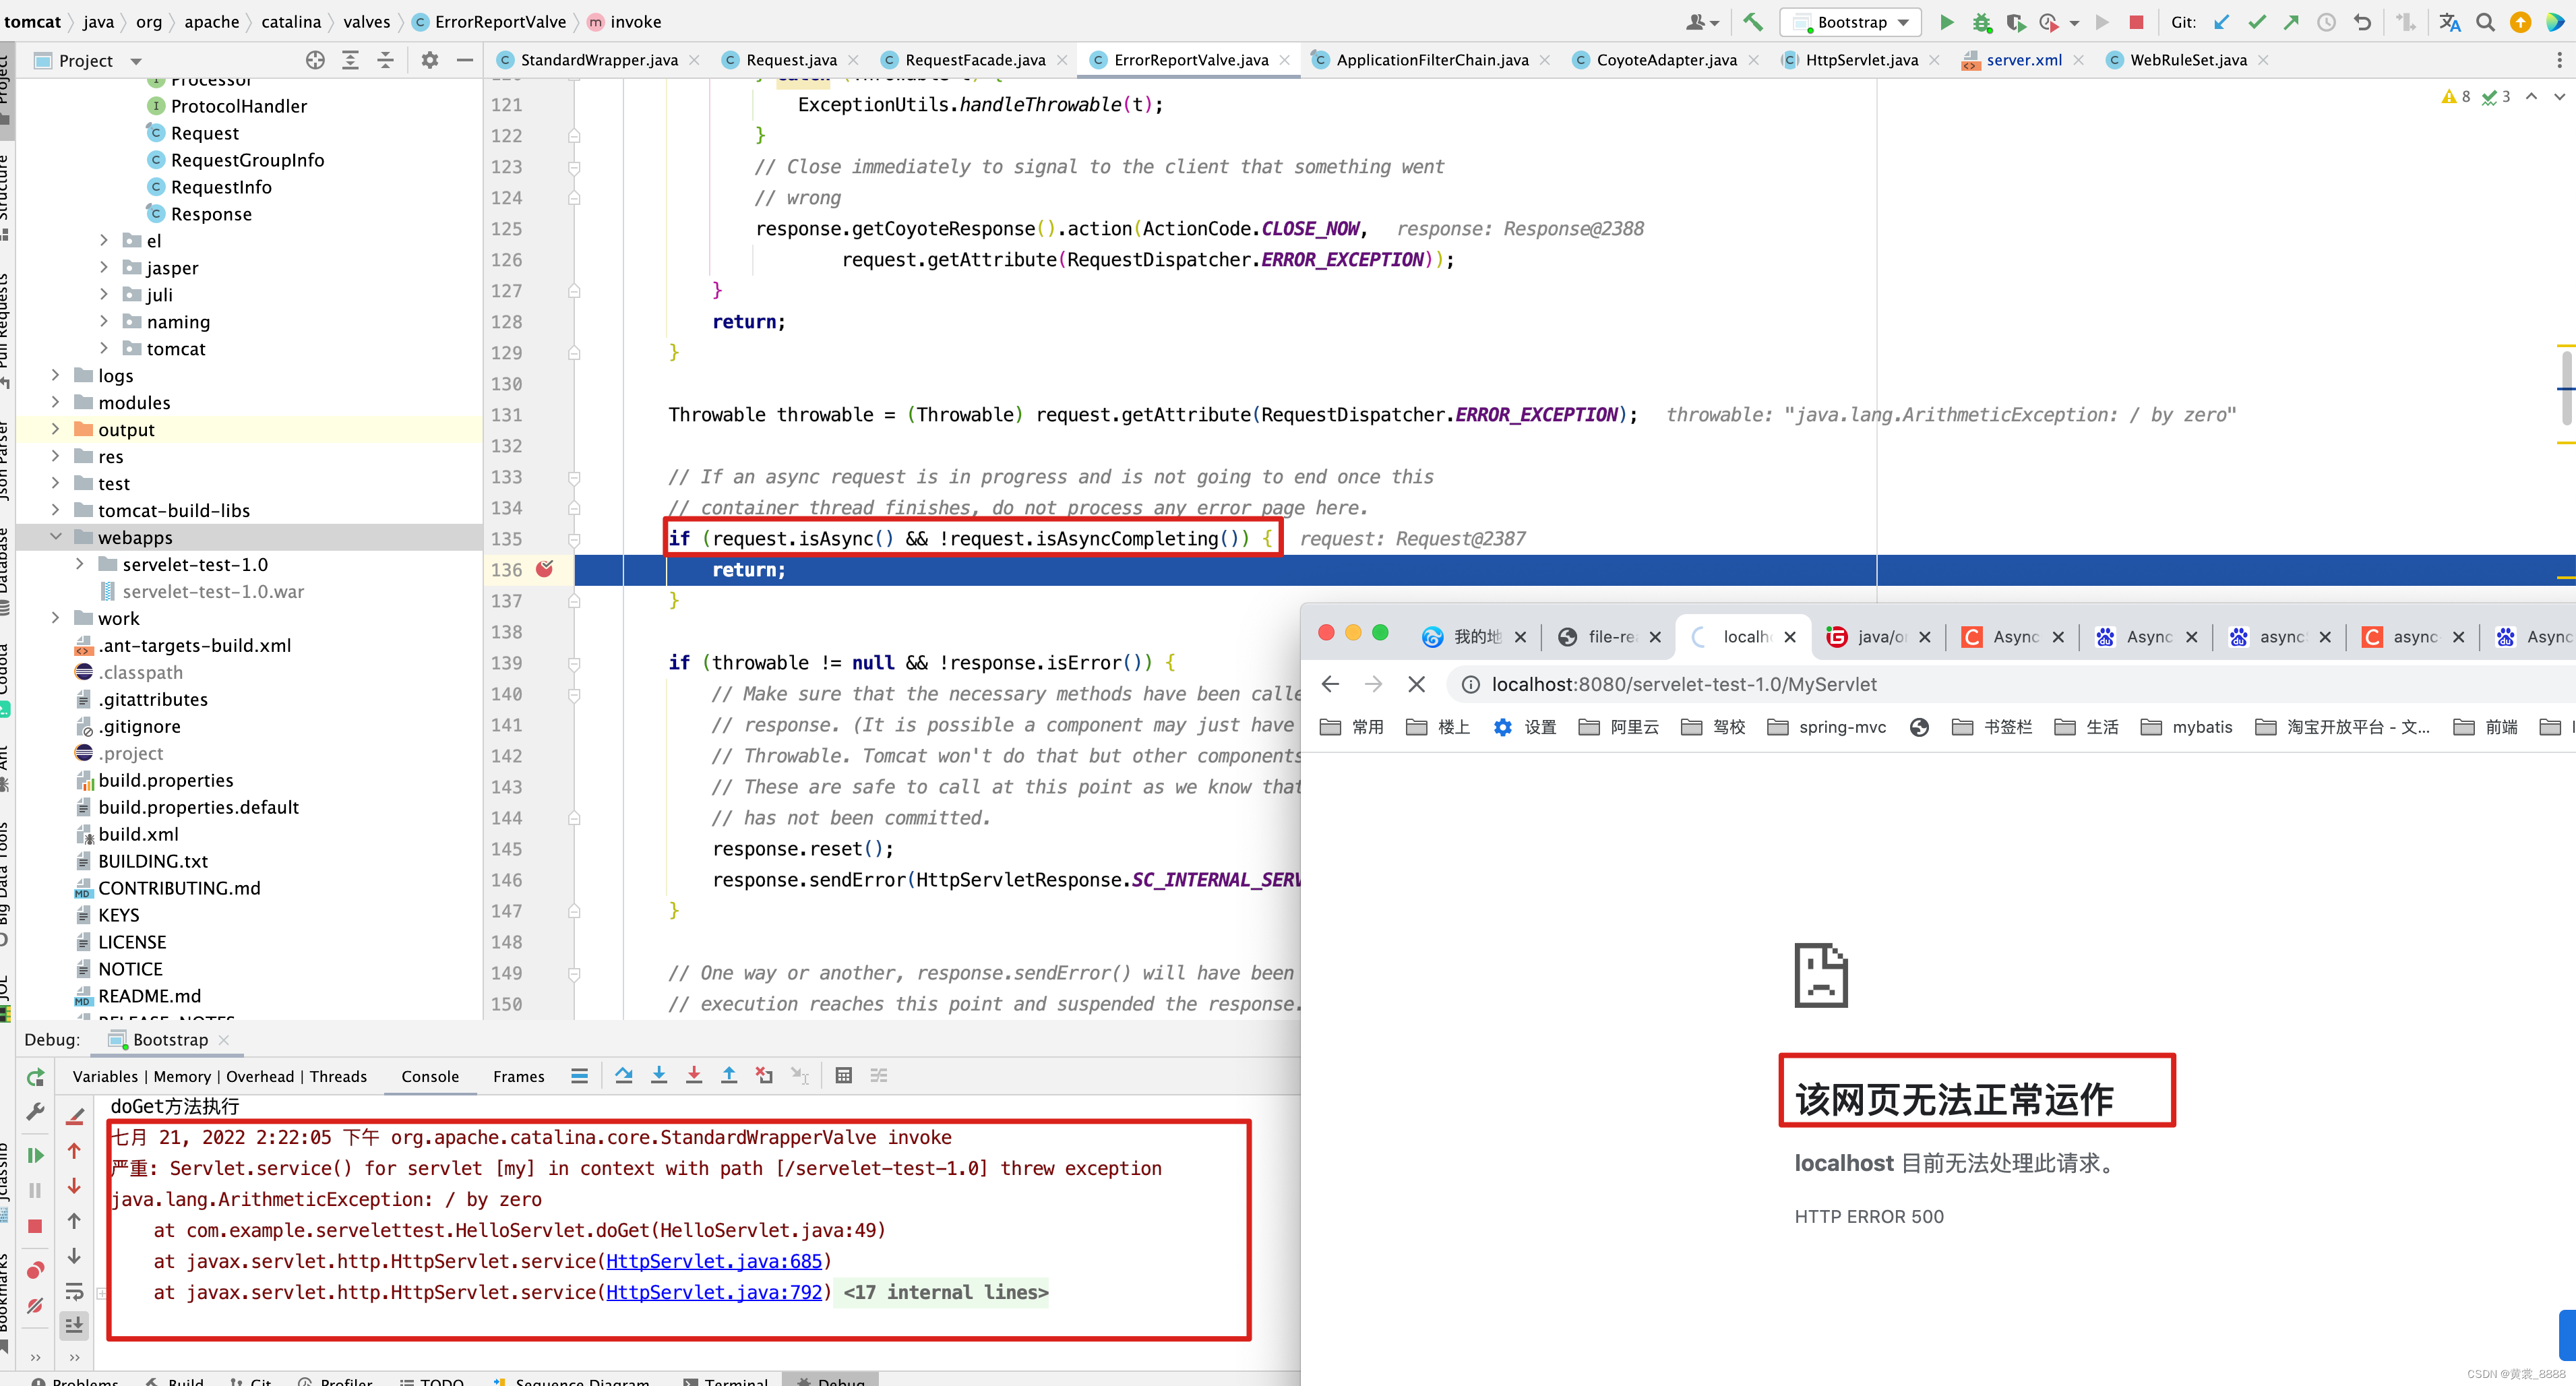Switch to the server.xml tab
The width and height of the screenshot is (2576, 1386).
point(2023,60)
